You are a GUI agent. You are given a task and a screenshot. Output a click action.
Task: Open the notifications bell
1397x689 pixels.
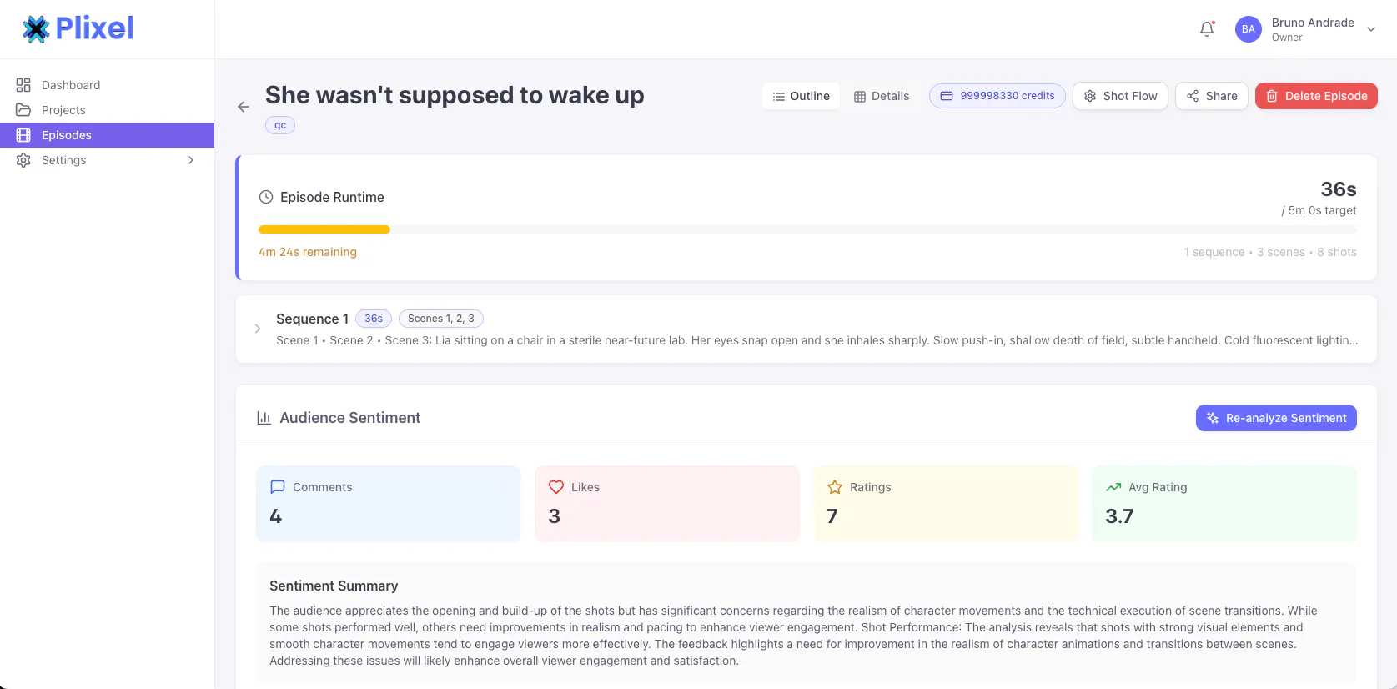click(1207, 29)
